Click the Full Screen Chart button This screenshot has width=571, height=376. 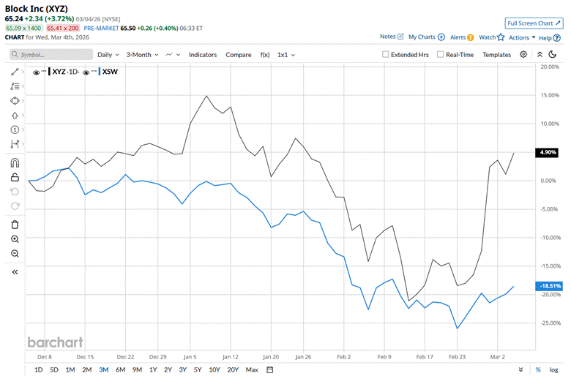click(534, 23)
